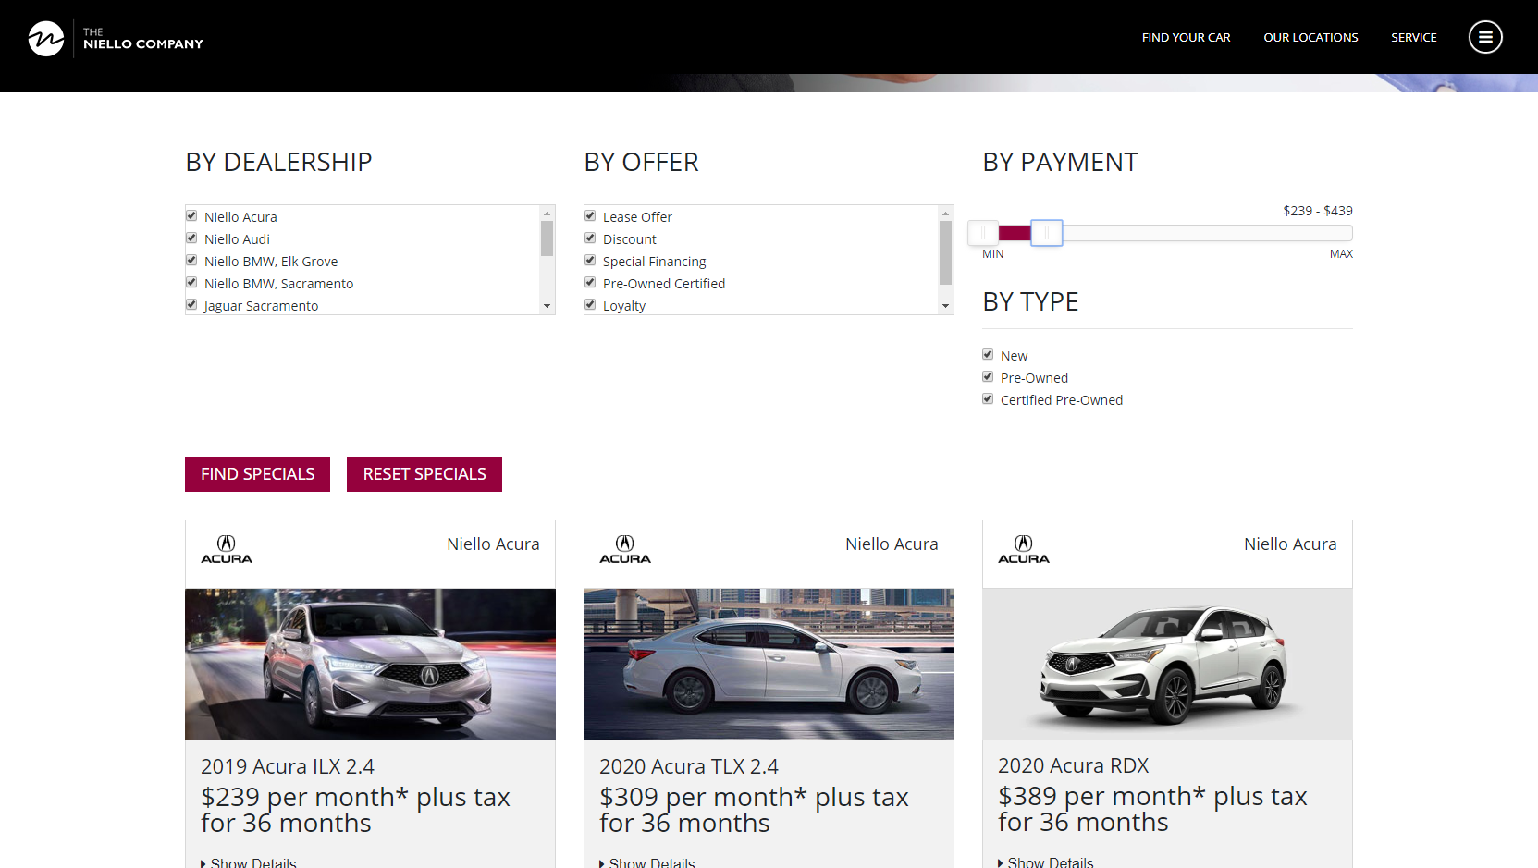This screenshot has width=1538, height=868.
Task: Open the 2020 Acura TLX car photo
Action: (769, 664)
